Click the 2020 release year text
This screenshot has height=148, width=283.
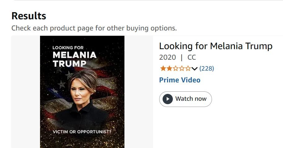(x=167, y=58)
